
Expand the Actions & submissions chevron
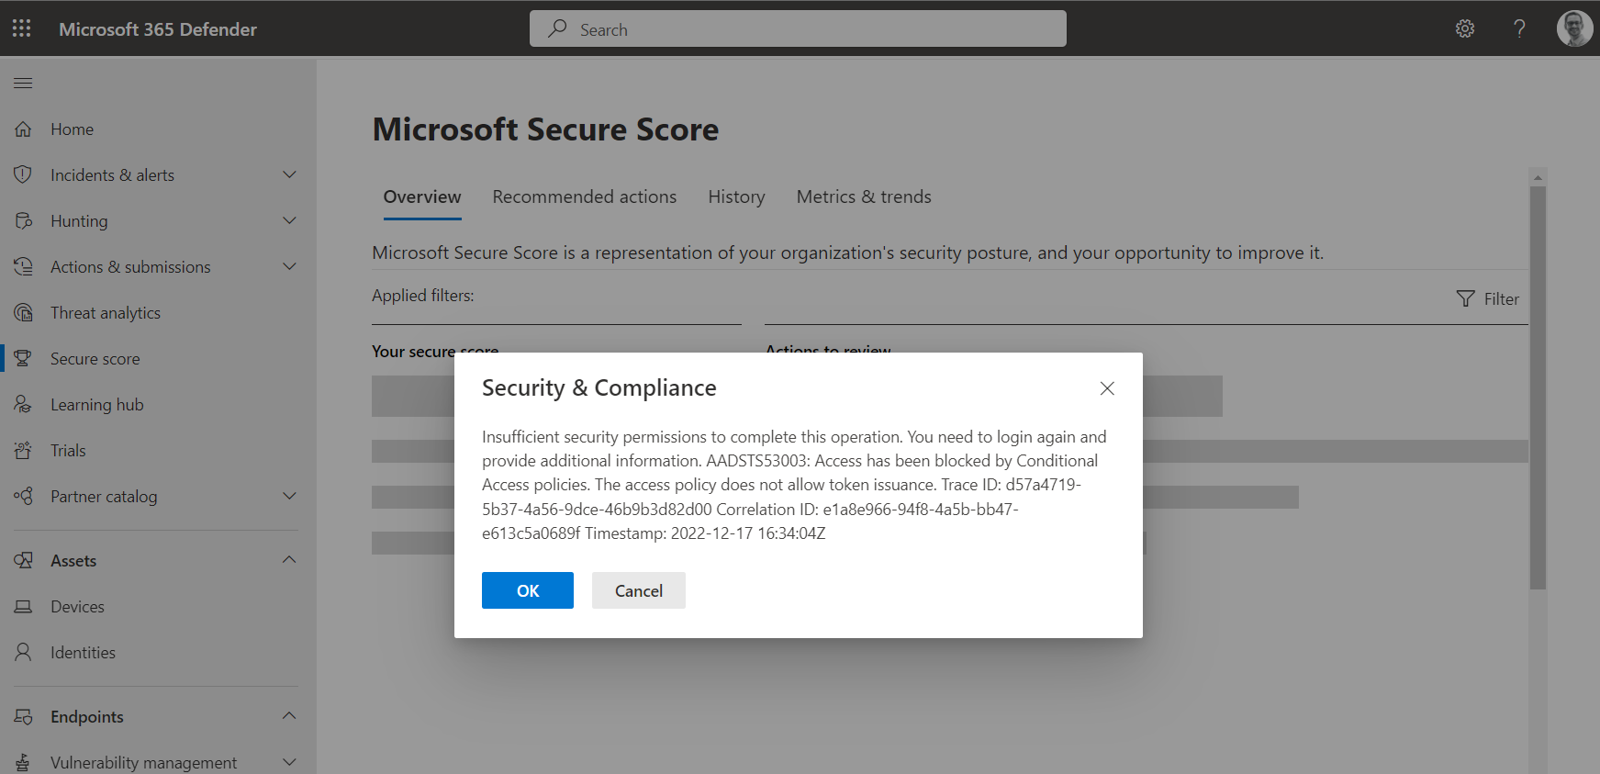click(289, 266)
